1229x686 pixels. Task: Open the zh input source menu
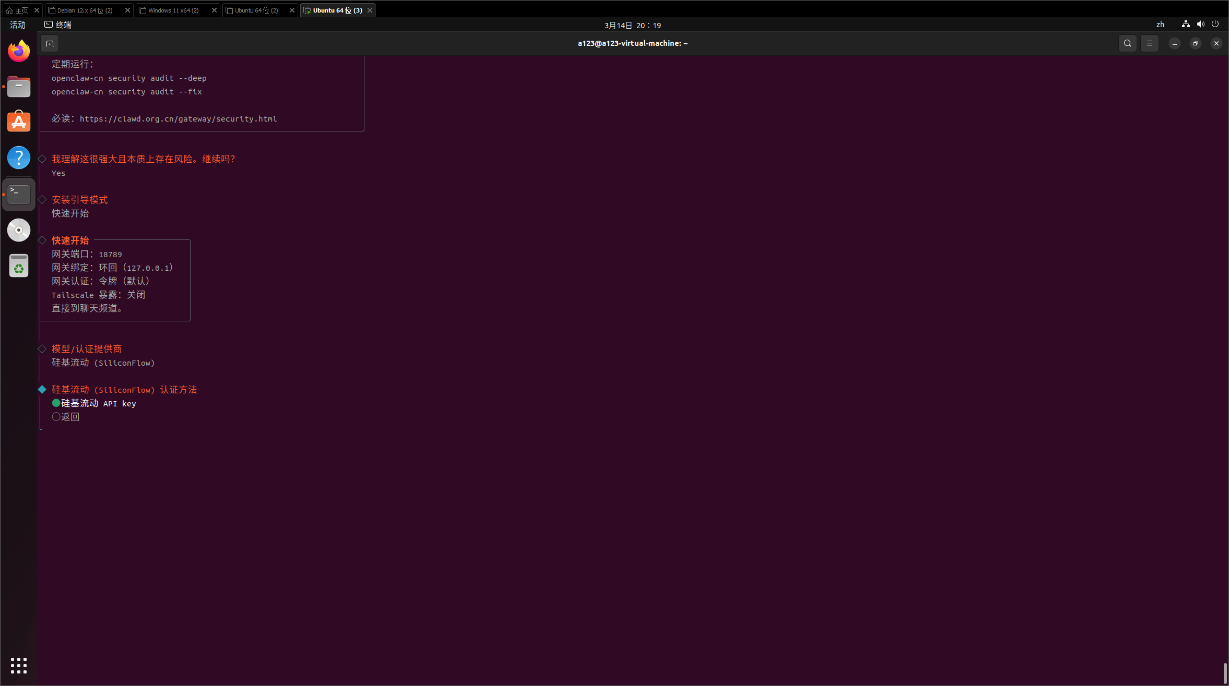(x=1160, y=25)
